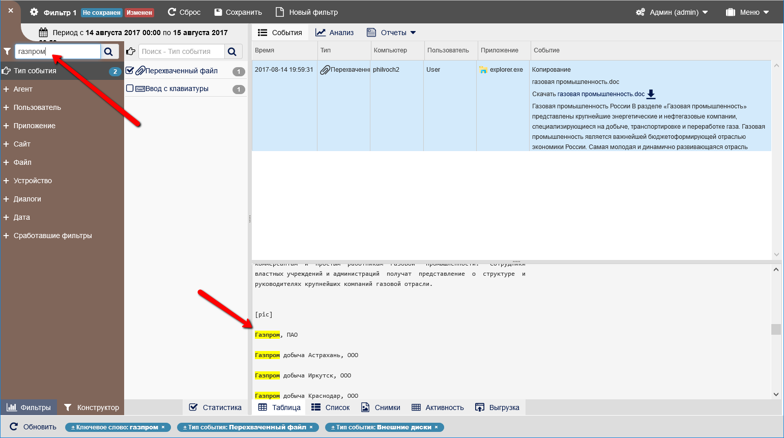Click into keyword field containing газпром
Screen dimensions: 784x438
pos(57,51)
